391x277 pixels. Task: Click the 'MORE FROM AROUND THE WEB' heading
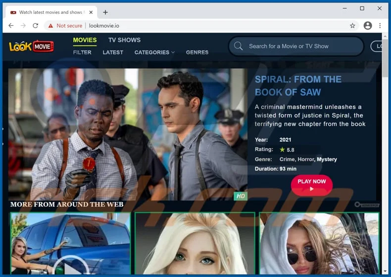[x=67, y=204]
